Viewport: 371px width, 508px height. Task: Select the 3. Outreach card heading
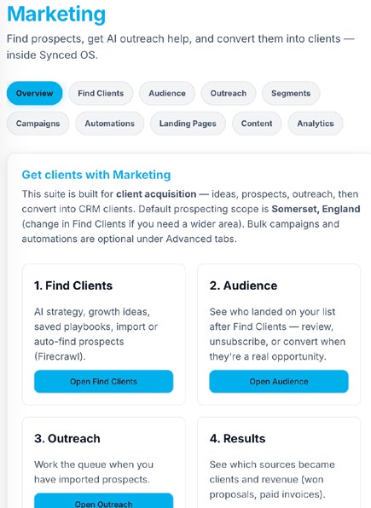67,438
